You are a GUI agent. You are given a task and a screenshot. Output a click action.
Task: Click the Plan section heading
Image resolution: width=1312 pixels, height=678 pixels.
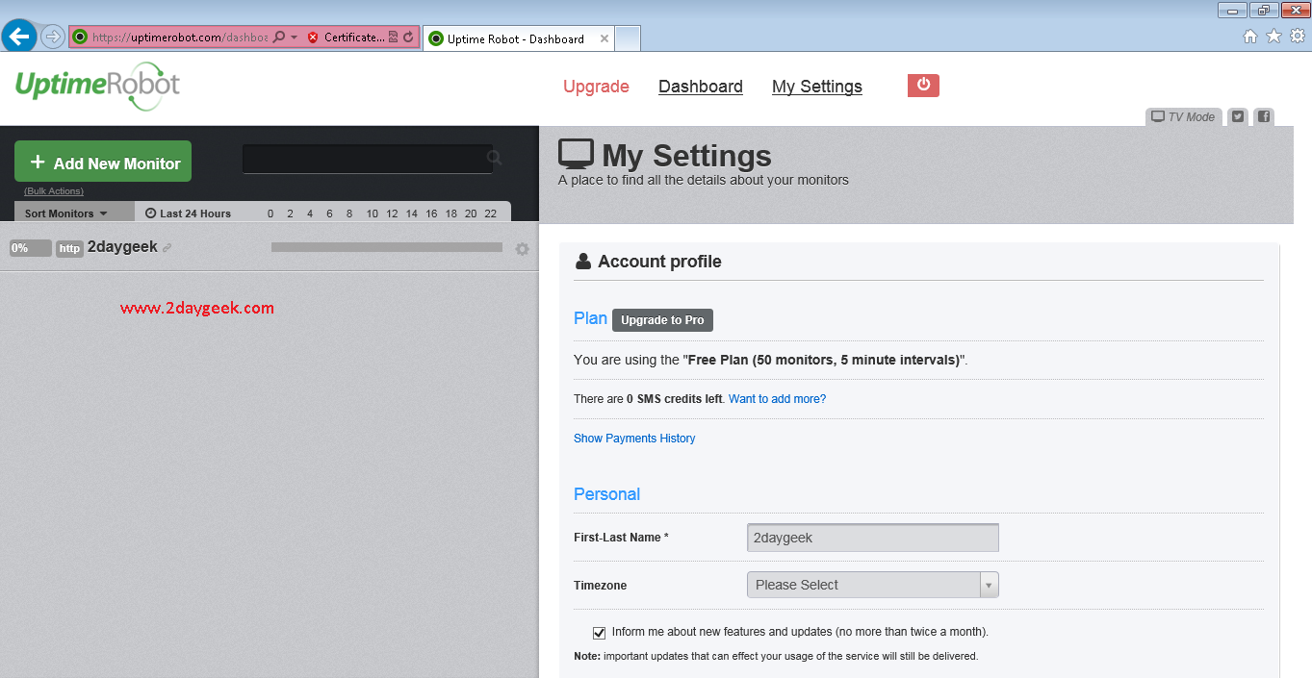tap(590, 318)
